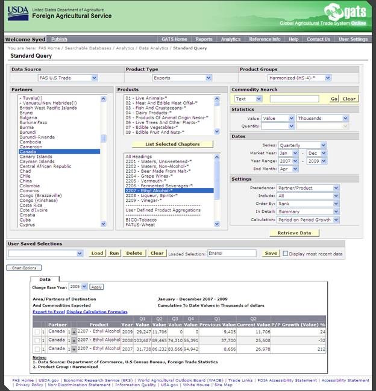The width and height of the screenshot is (376, 391).
Task: Click the Commodity Search text field
Action: [294, 99]
